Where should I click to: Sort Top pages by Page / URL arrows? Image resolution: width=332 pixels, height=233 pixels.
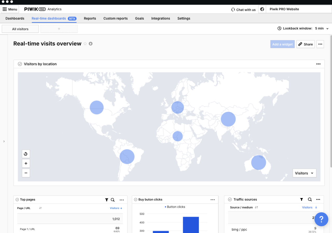coord(40,208)
